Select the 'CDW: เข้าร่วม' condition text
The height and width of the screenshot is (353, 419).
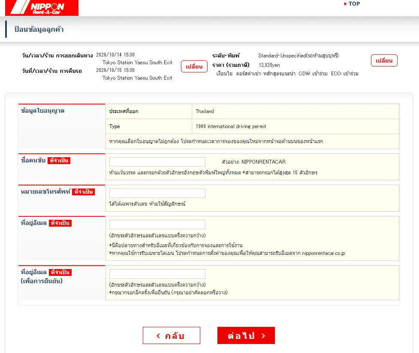tap(313, 74)
